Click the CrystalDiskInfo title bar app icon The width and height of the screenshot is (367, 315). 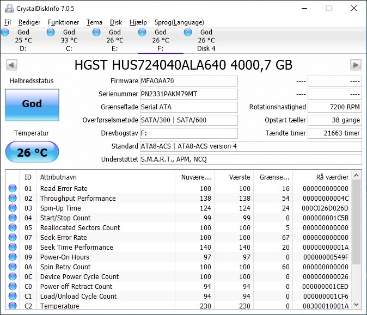tap(9, 8)
